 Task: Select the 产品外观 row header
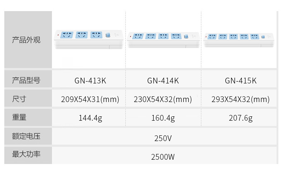tap(27, 40)
